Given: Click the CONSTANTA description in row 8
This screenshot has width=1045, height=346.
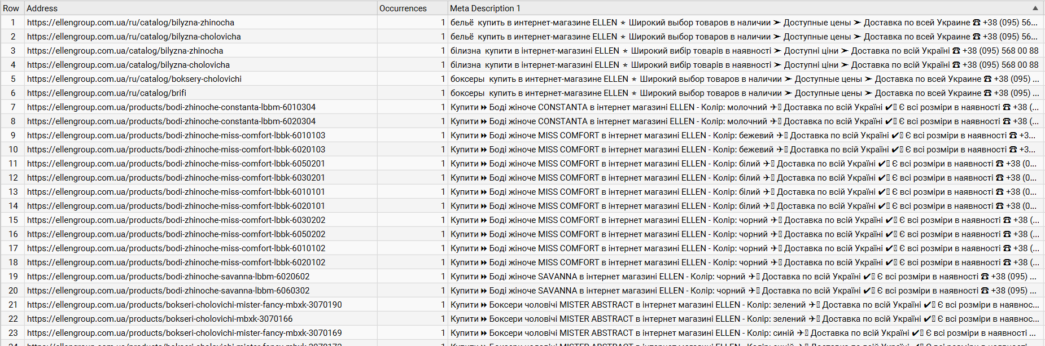Looking at the screenshot, I should pyautogui.click(x=746, y=121).
